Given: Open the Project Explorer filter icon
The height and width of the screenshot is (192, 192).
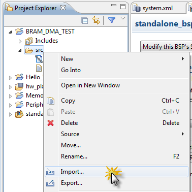Looking at the screenshot, I should pos(112,20).
